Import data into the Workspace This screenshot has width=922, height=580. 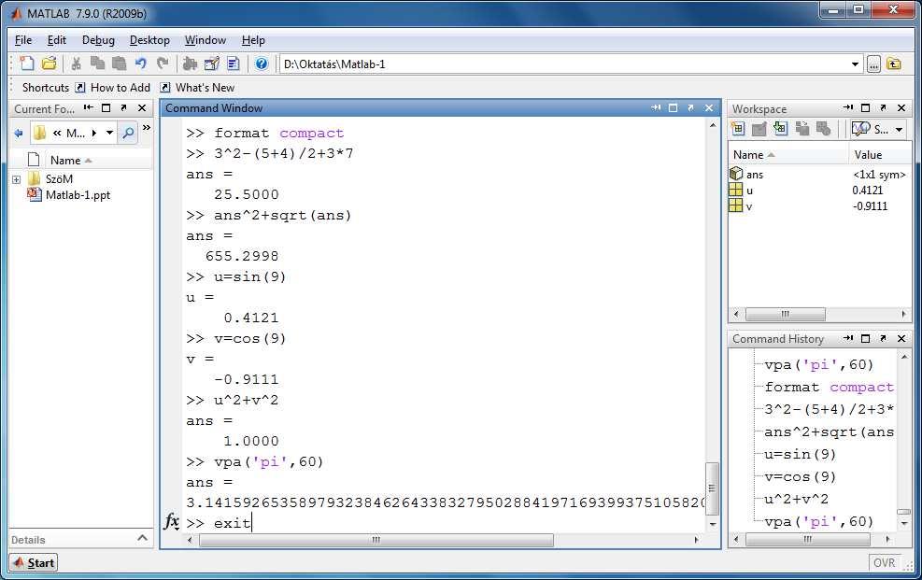pos(780,129)
